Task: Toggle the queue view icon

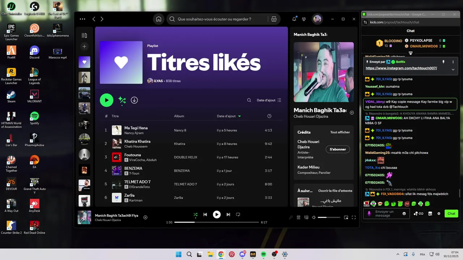Action: click(298, 217)
